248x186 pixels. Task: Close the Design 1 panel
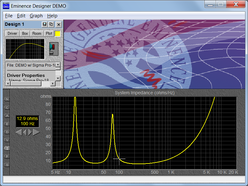[59, 24]
